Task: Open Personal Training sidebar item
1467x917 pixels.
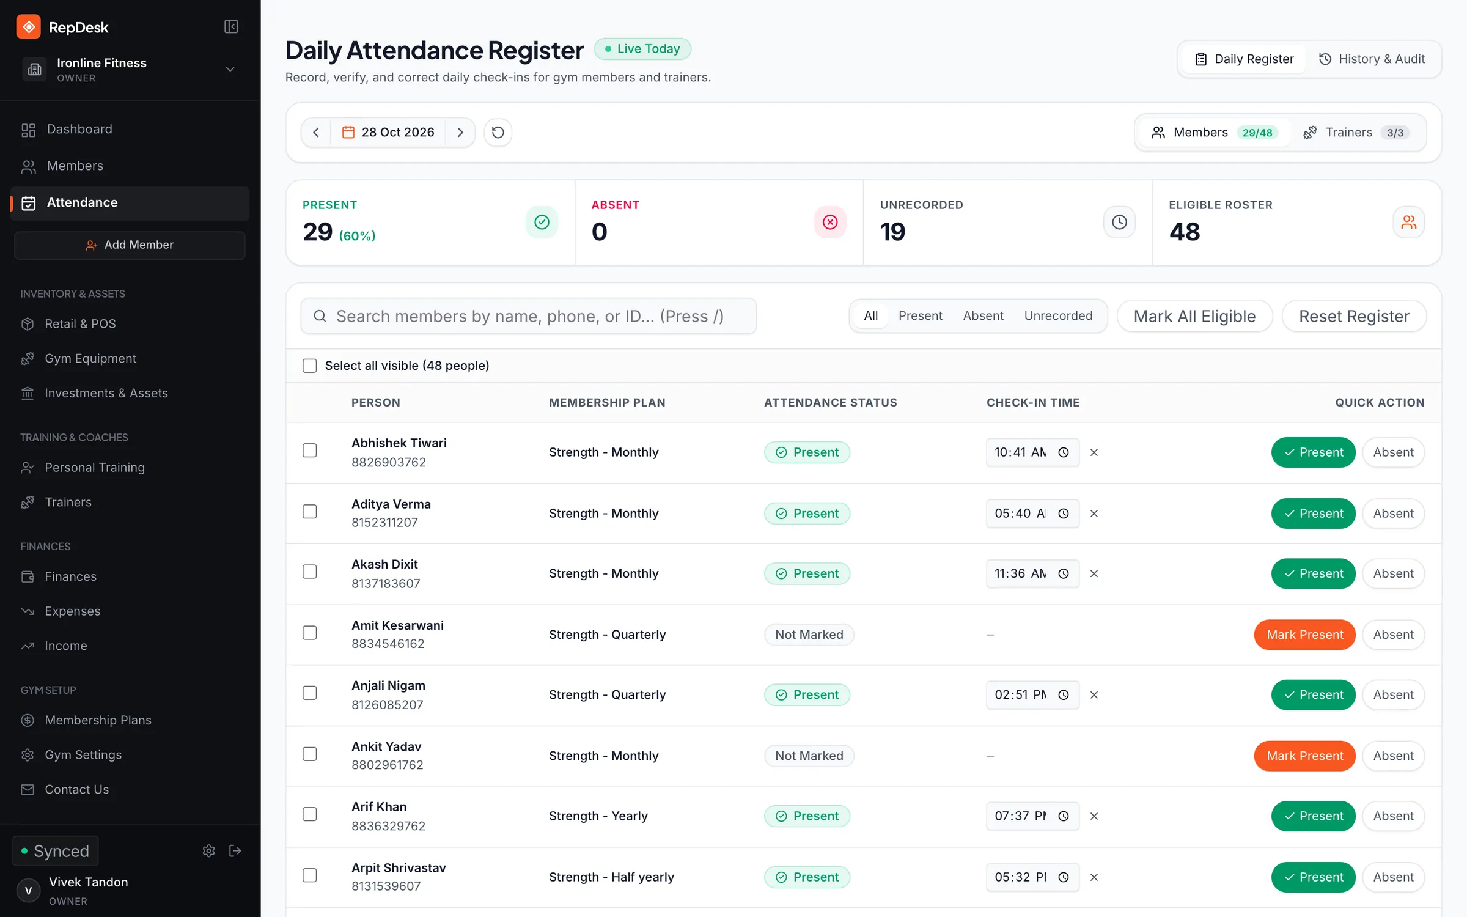Action: point(130,467)
